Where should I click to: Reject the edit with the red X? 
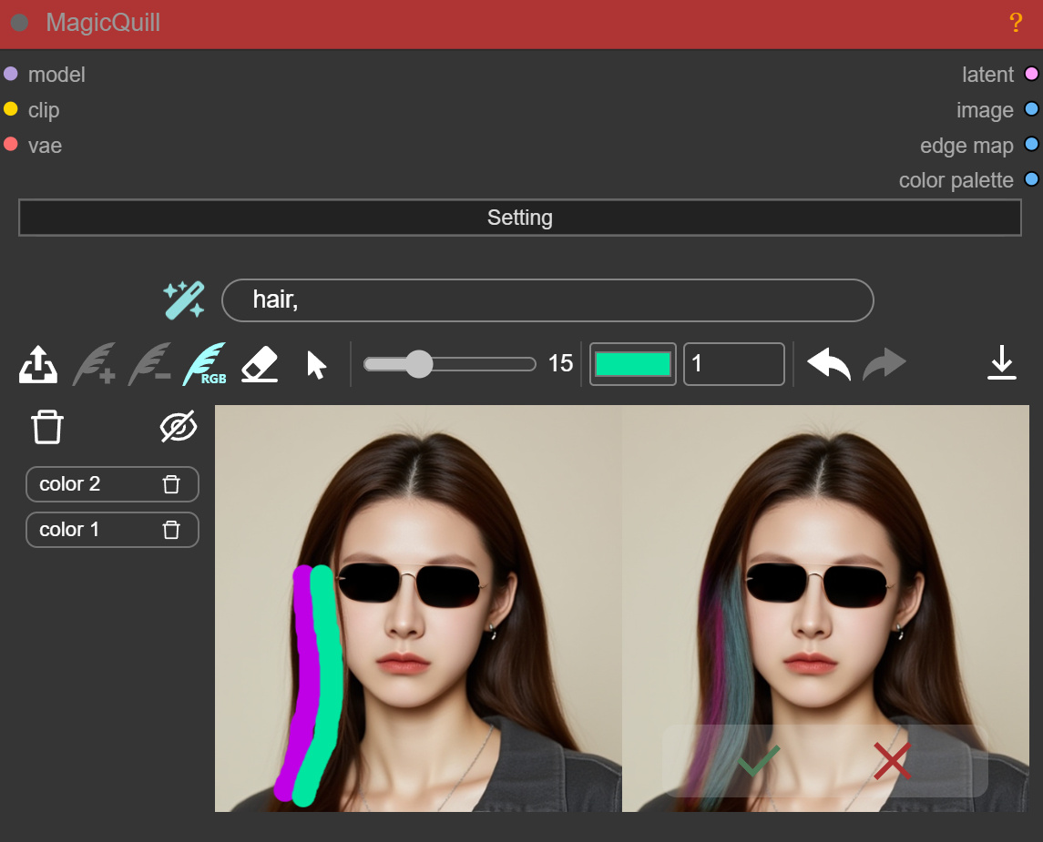click(892, 761)
